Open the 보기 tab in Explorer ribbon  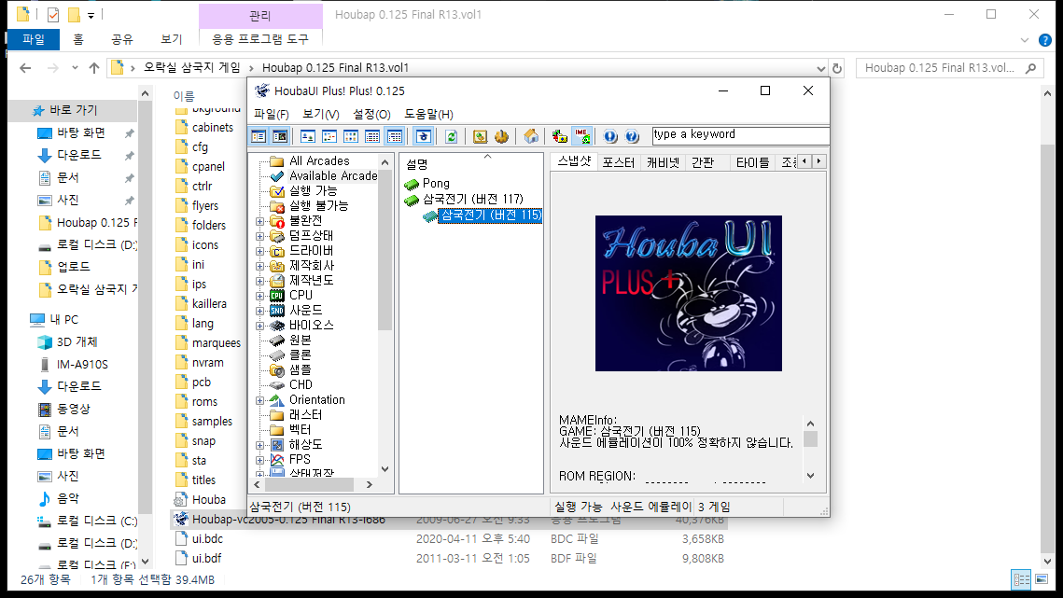tap(172, 39)
